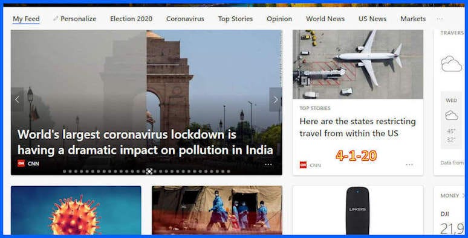Click current weather cloud icon
The width and height of the screenshot is (468, 238).
(x=451, y=64)
